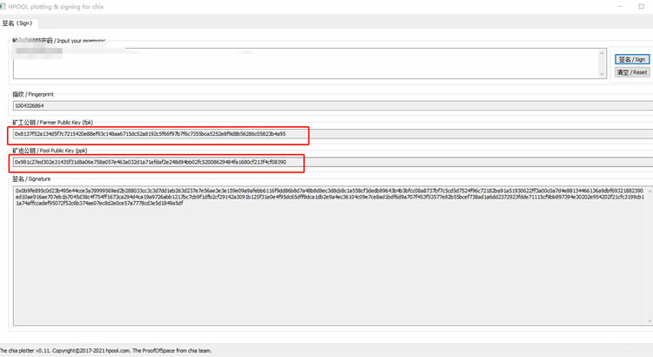Minimize the HPOOL plotting window
Screen dimensions: 653x357
coord(620,6)
